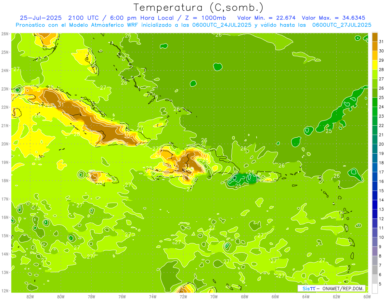Pick the white color bar segment below 5
This screenshot has height=301, width=390.
coord(375,288)
